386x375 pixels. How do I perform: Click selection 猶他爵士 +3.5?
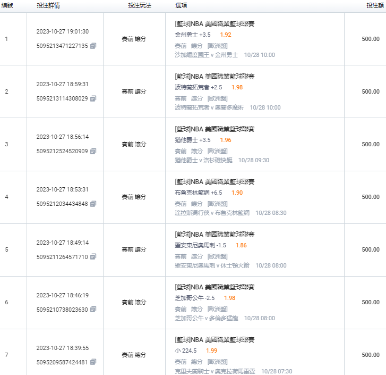tap(193, 140)
